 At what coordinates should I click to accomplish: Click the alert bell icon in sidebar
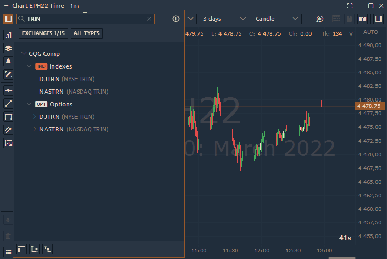point(8,61)
